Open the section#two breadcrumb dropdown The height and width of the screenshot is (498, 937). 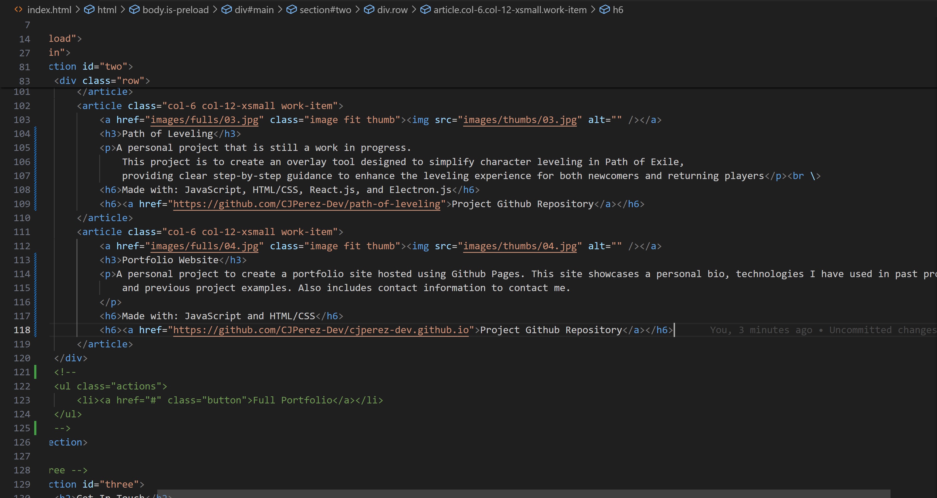pos(325,10)
